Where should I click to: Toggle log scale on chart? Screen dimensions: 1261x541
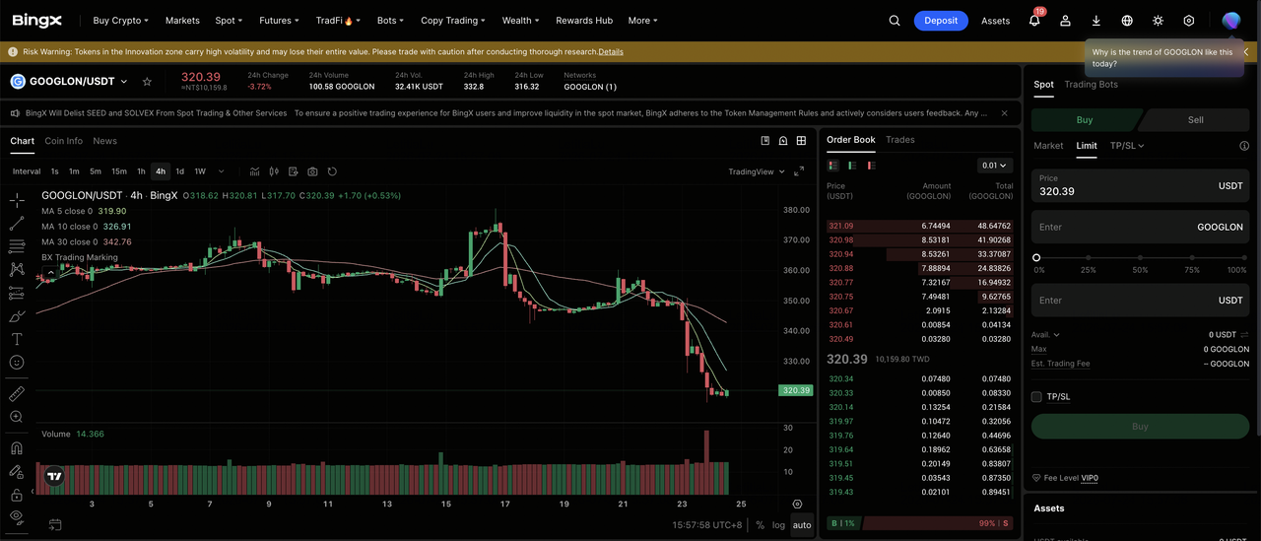[778, 525]
